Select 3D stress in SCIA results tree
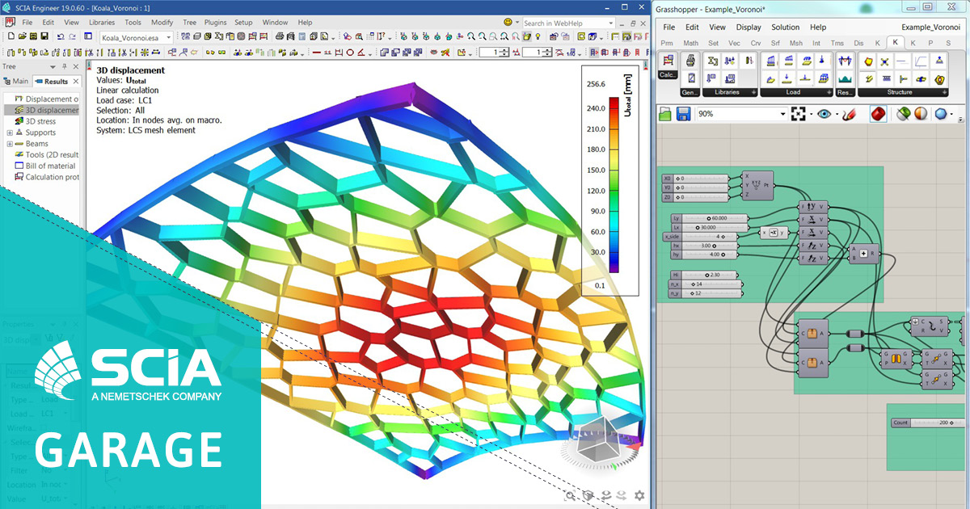Image resolution: width=970 pixels, height=509 pixels. tap(40, 121)
